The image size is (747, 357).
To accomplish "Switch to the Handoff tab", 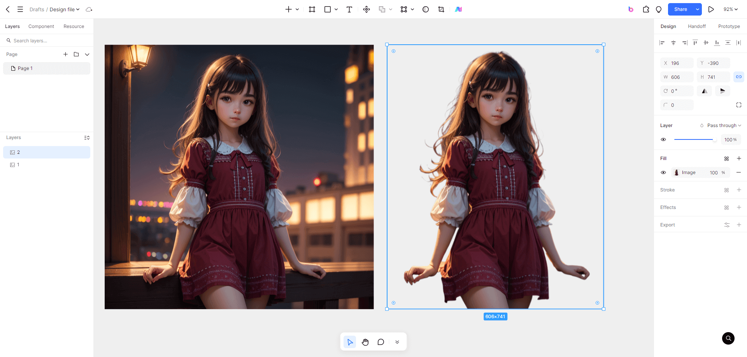I will 697,26.
